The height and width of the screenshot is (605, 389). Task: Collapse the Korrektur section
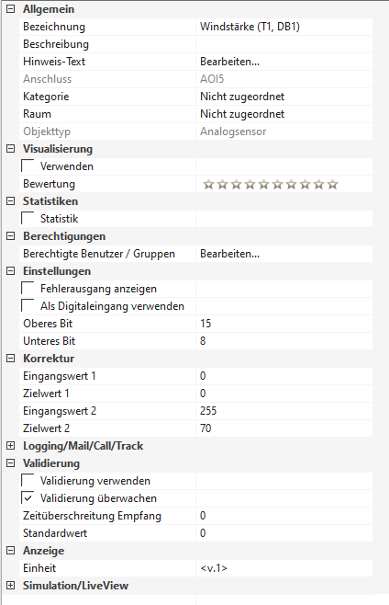(11, 359)
